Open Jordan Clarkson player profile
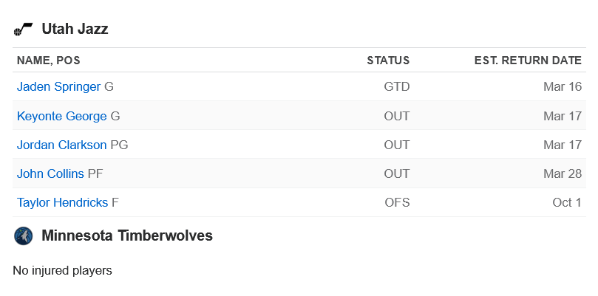This screenshot has width=598, height=296. click(62, 145)
